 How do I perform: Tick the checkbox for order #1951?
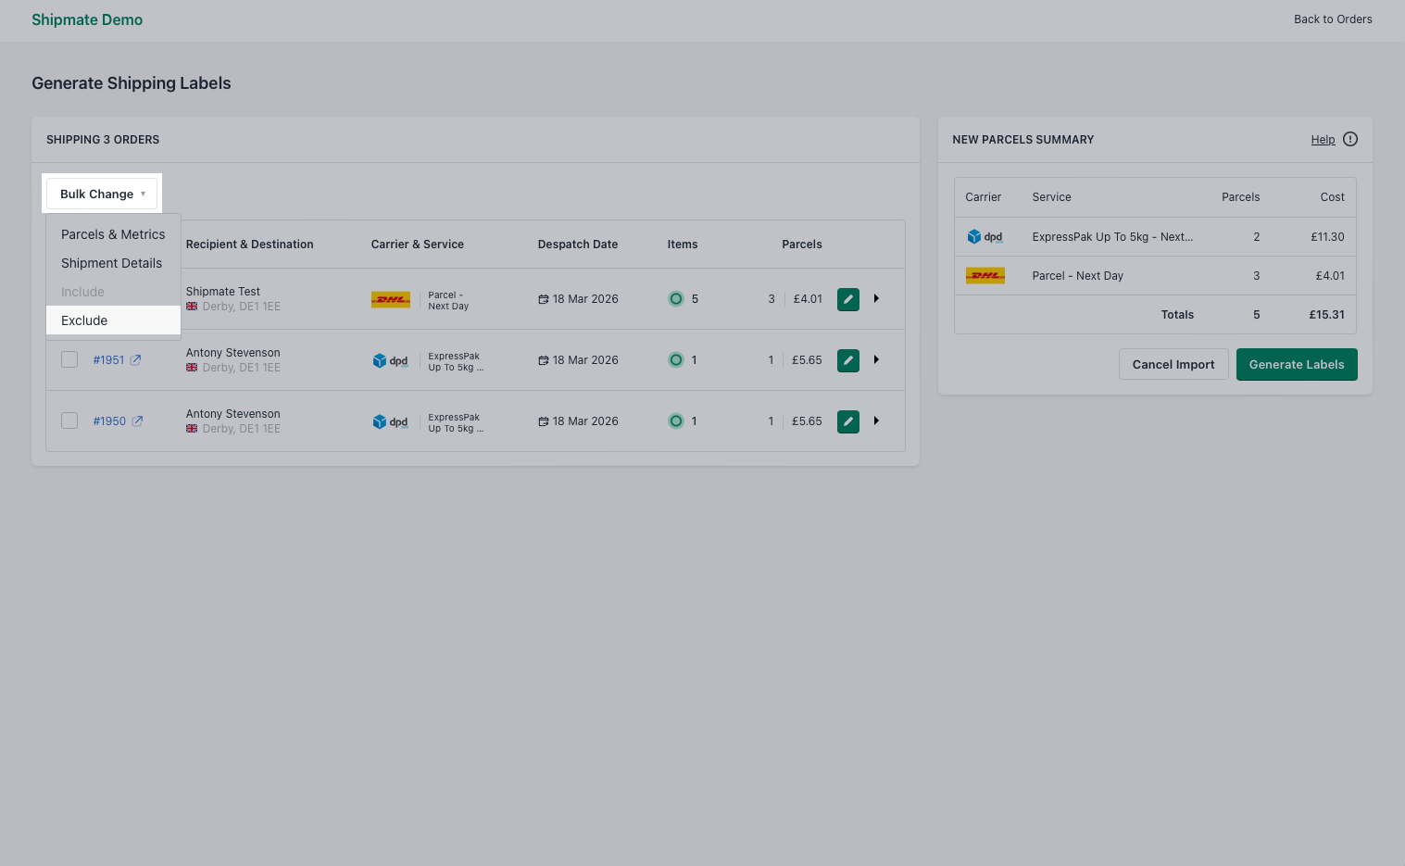(x=69, y=359)
